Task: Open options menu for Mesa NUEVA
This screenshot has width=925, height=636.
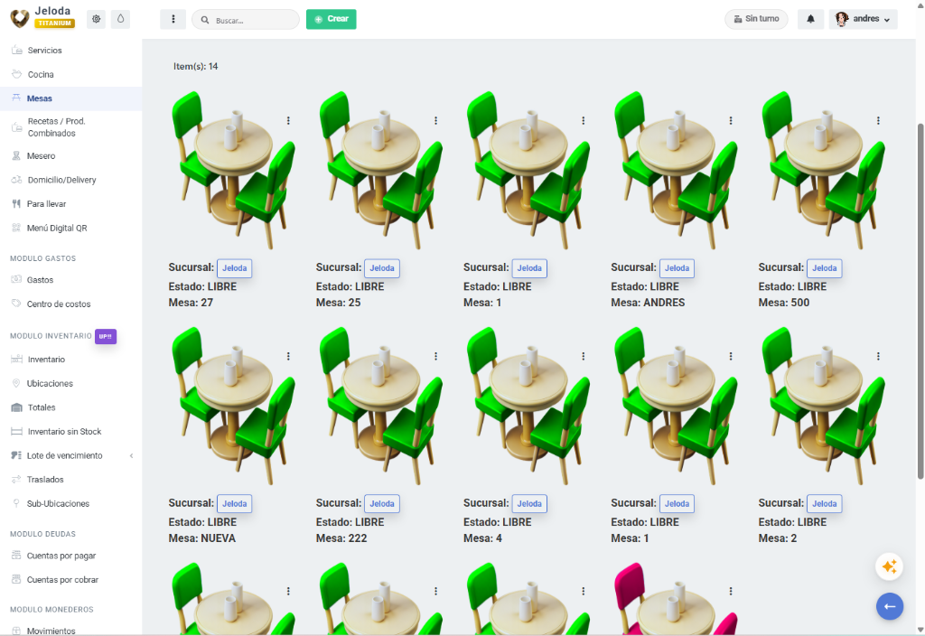Action: 288,356
